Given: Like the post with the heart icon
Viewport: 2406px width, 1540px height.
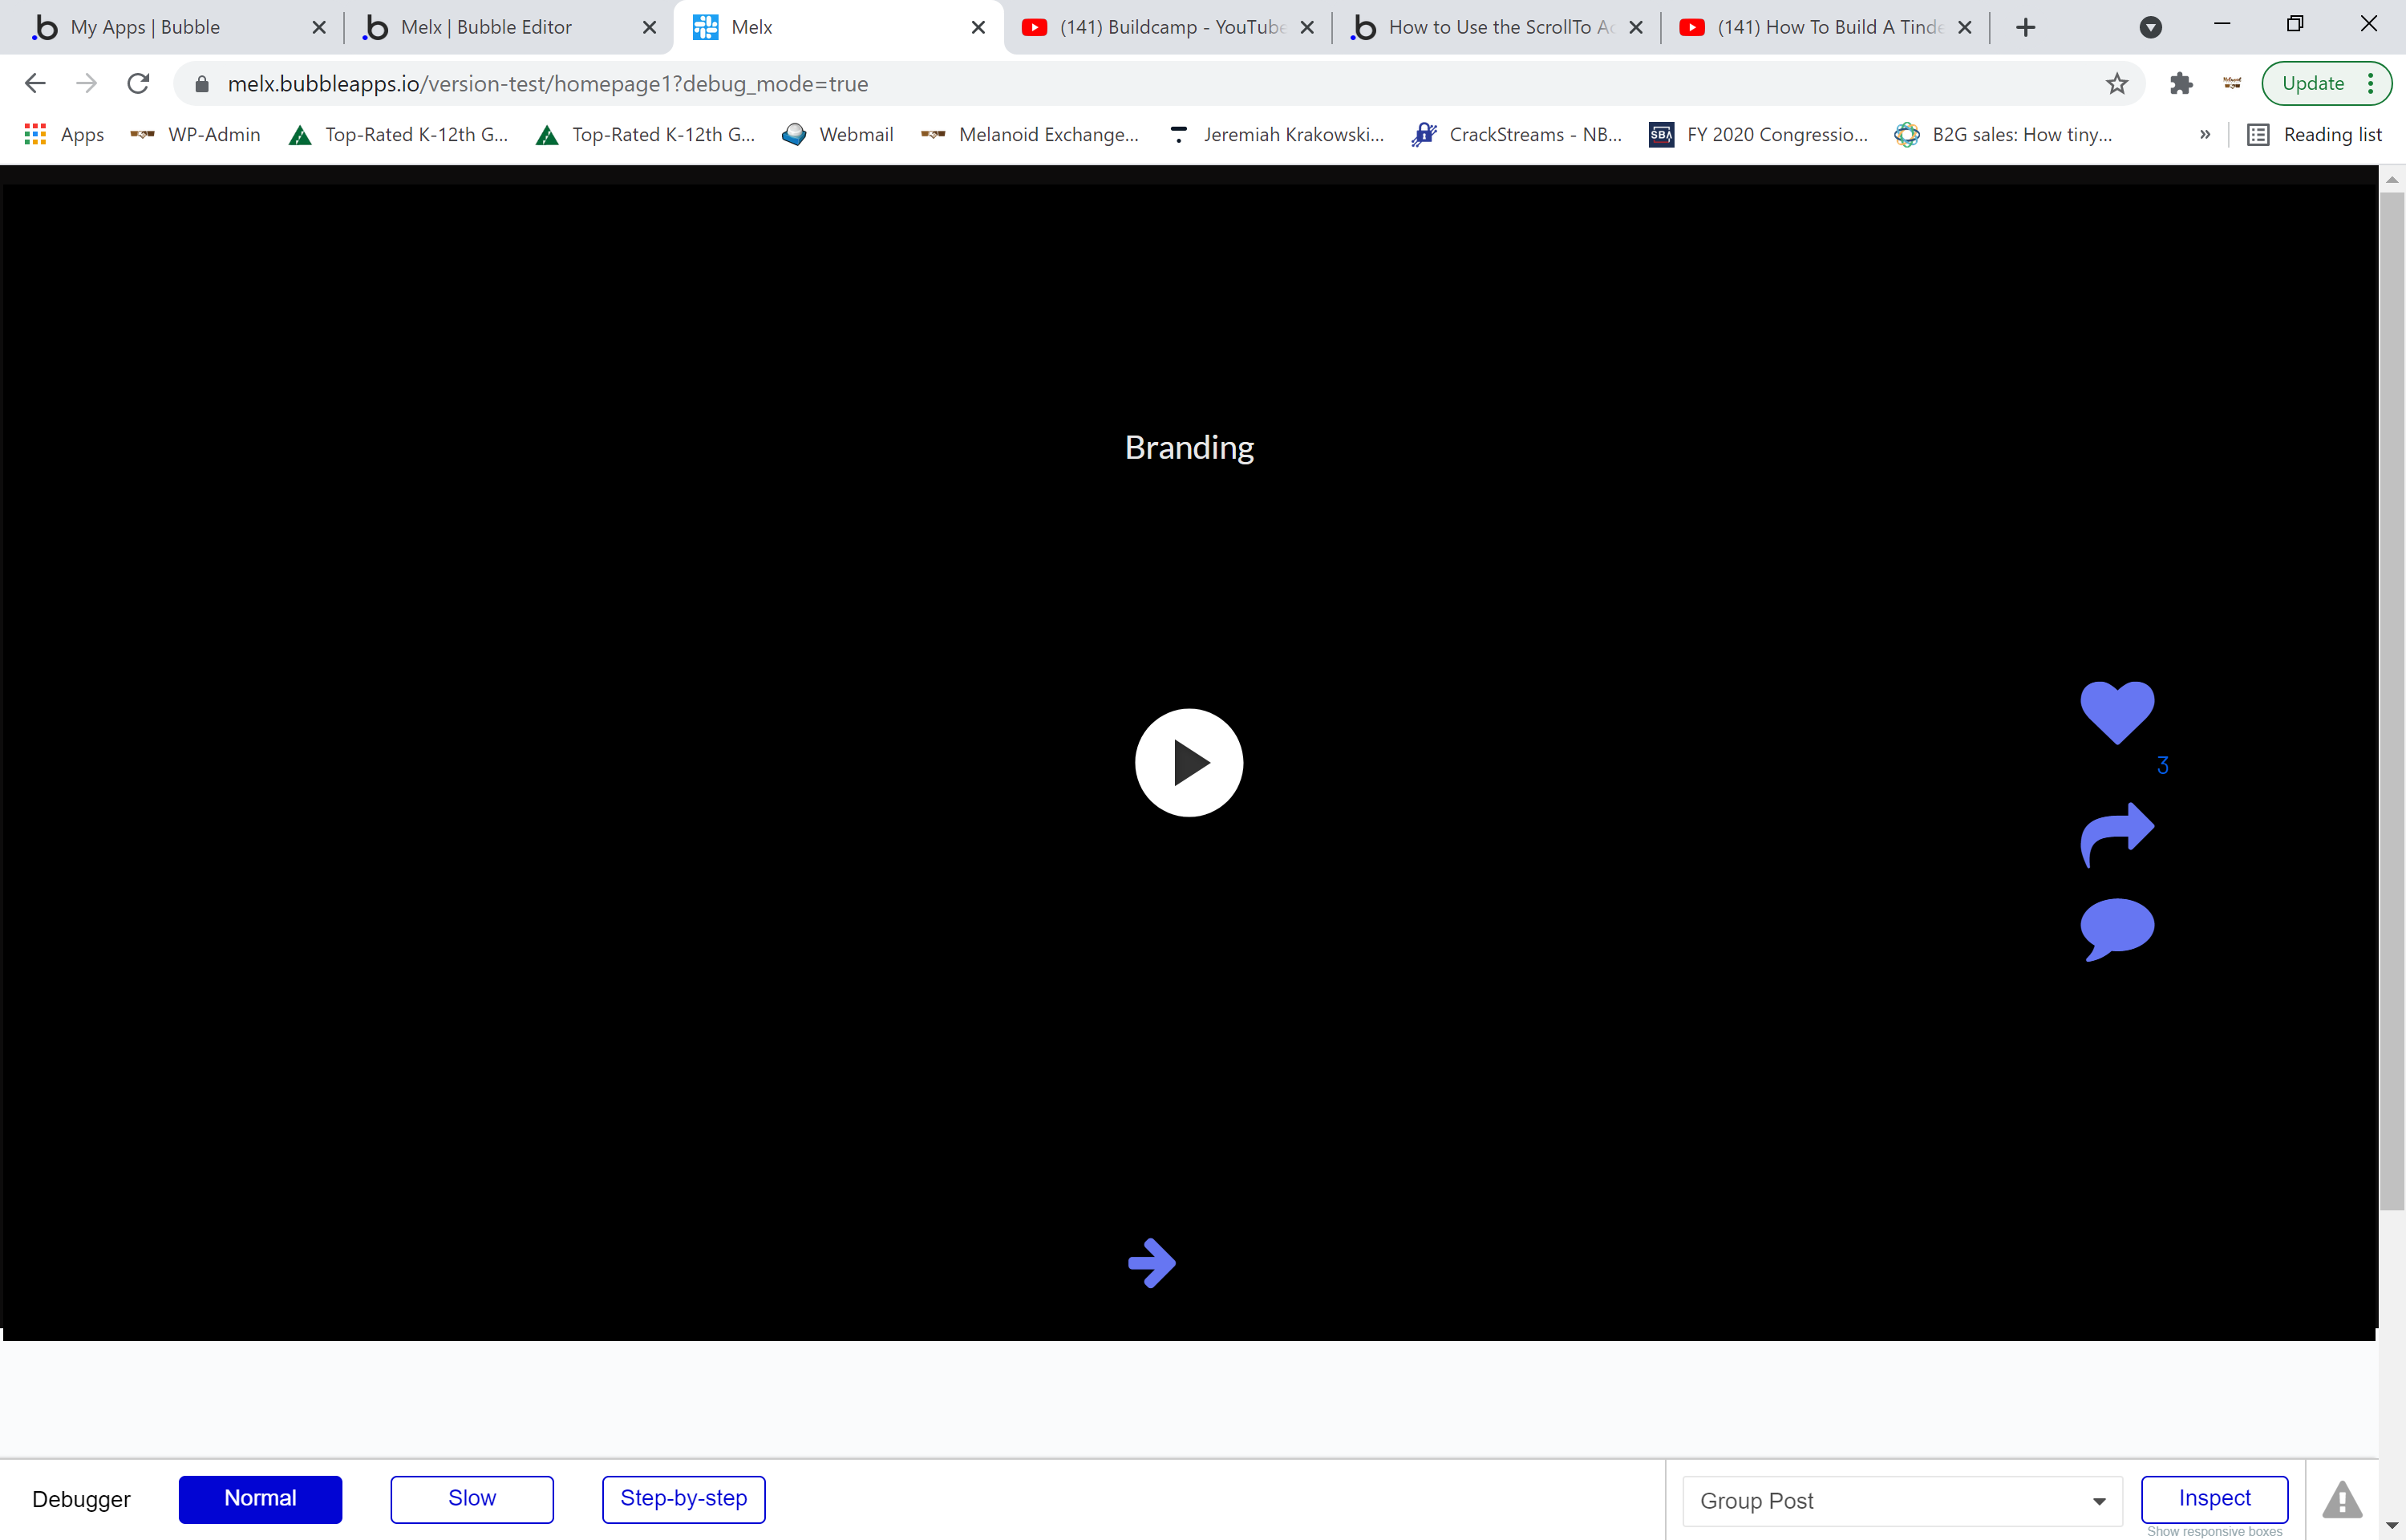Looking at the screenshot, I should 2116,712.
